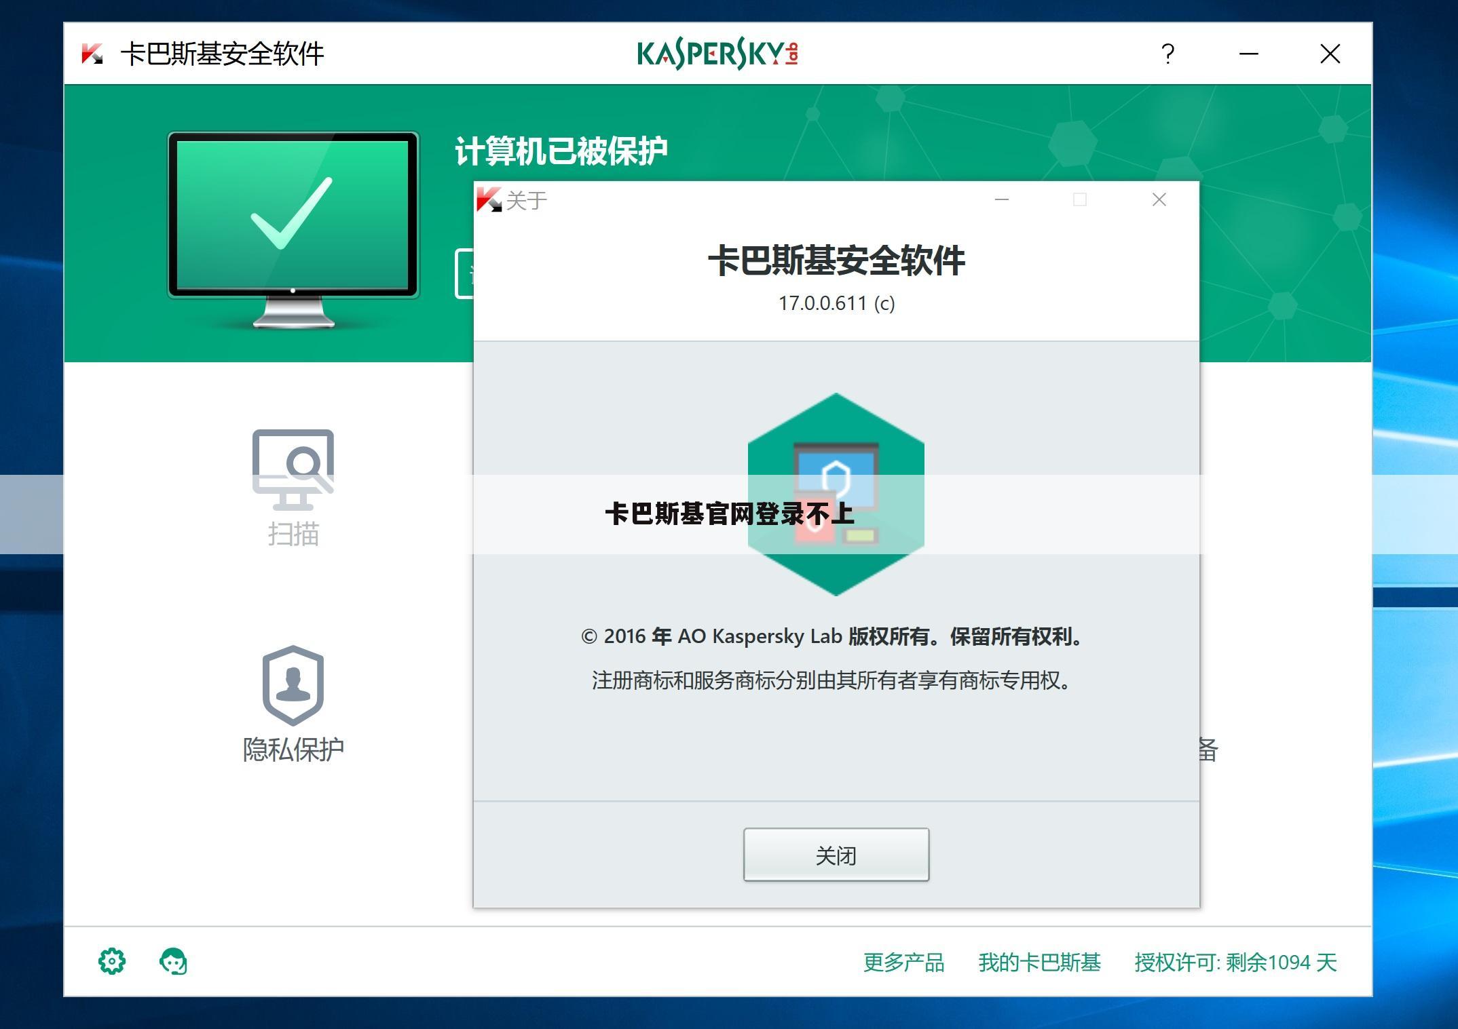Minimize the About dialog
The image size is (1458, 1029).
1002,199
